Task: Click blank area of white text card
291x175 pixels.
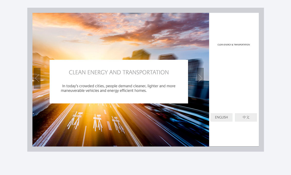Action: click(118, 99)
